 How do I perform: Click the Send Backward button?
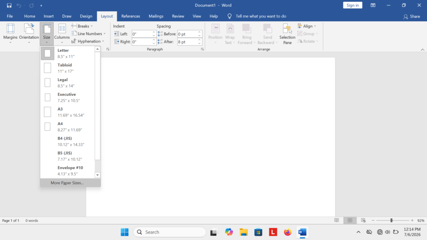[267, 34]
